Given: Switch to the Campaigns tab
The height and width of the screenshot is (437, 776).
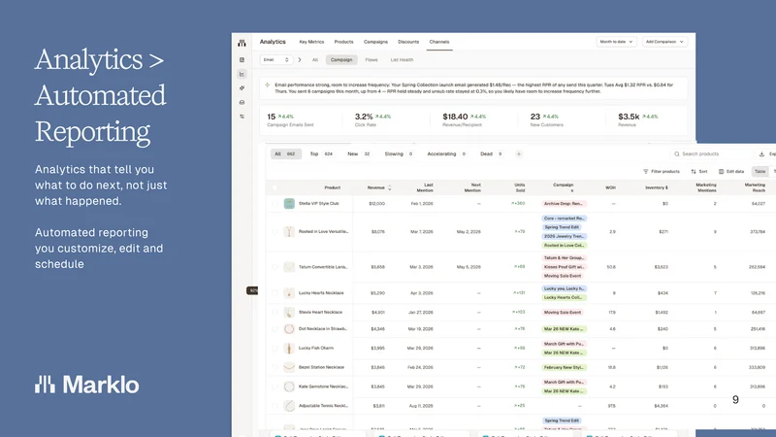Looking at the screenshot, I should (375, 42).
